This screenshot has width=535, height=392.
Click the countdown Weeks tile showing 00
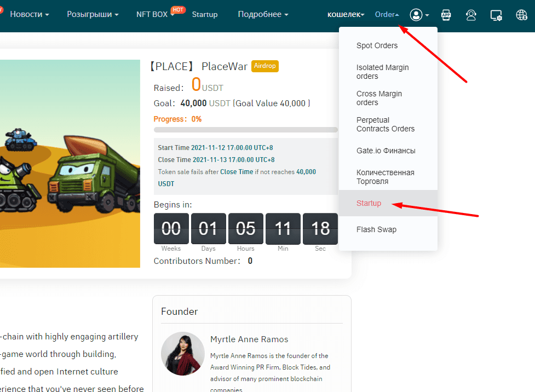[x=171, y=229]
